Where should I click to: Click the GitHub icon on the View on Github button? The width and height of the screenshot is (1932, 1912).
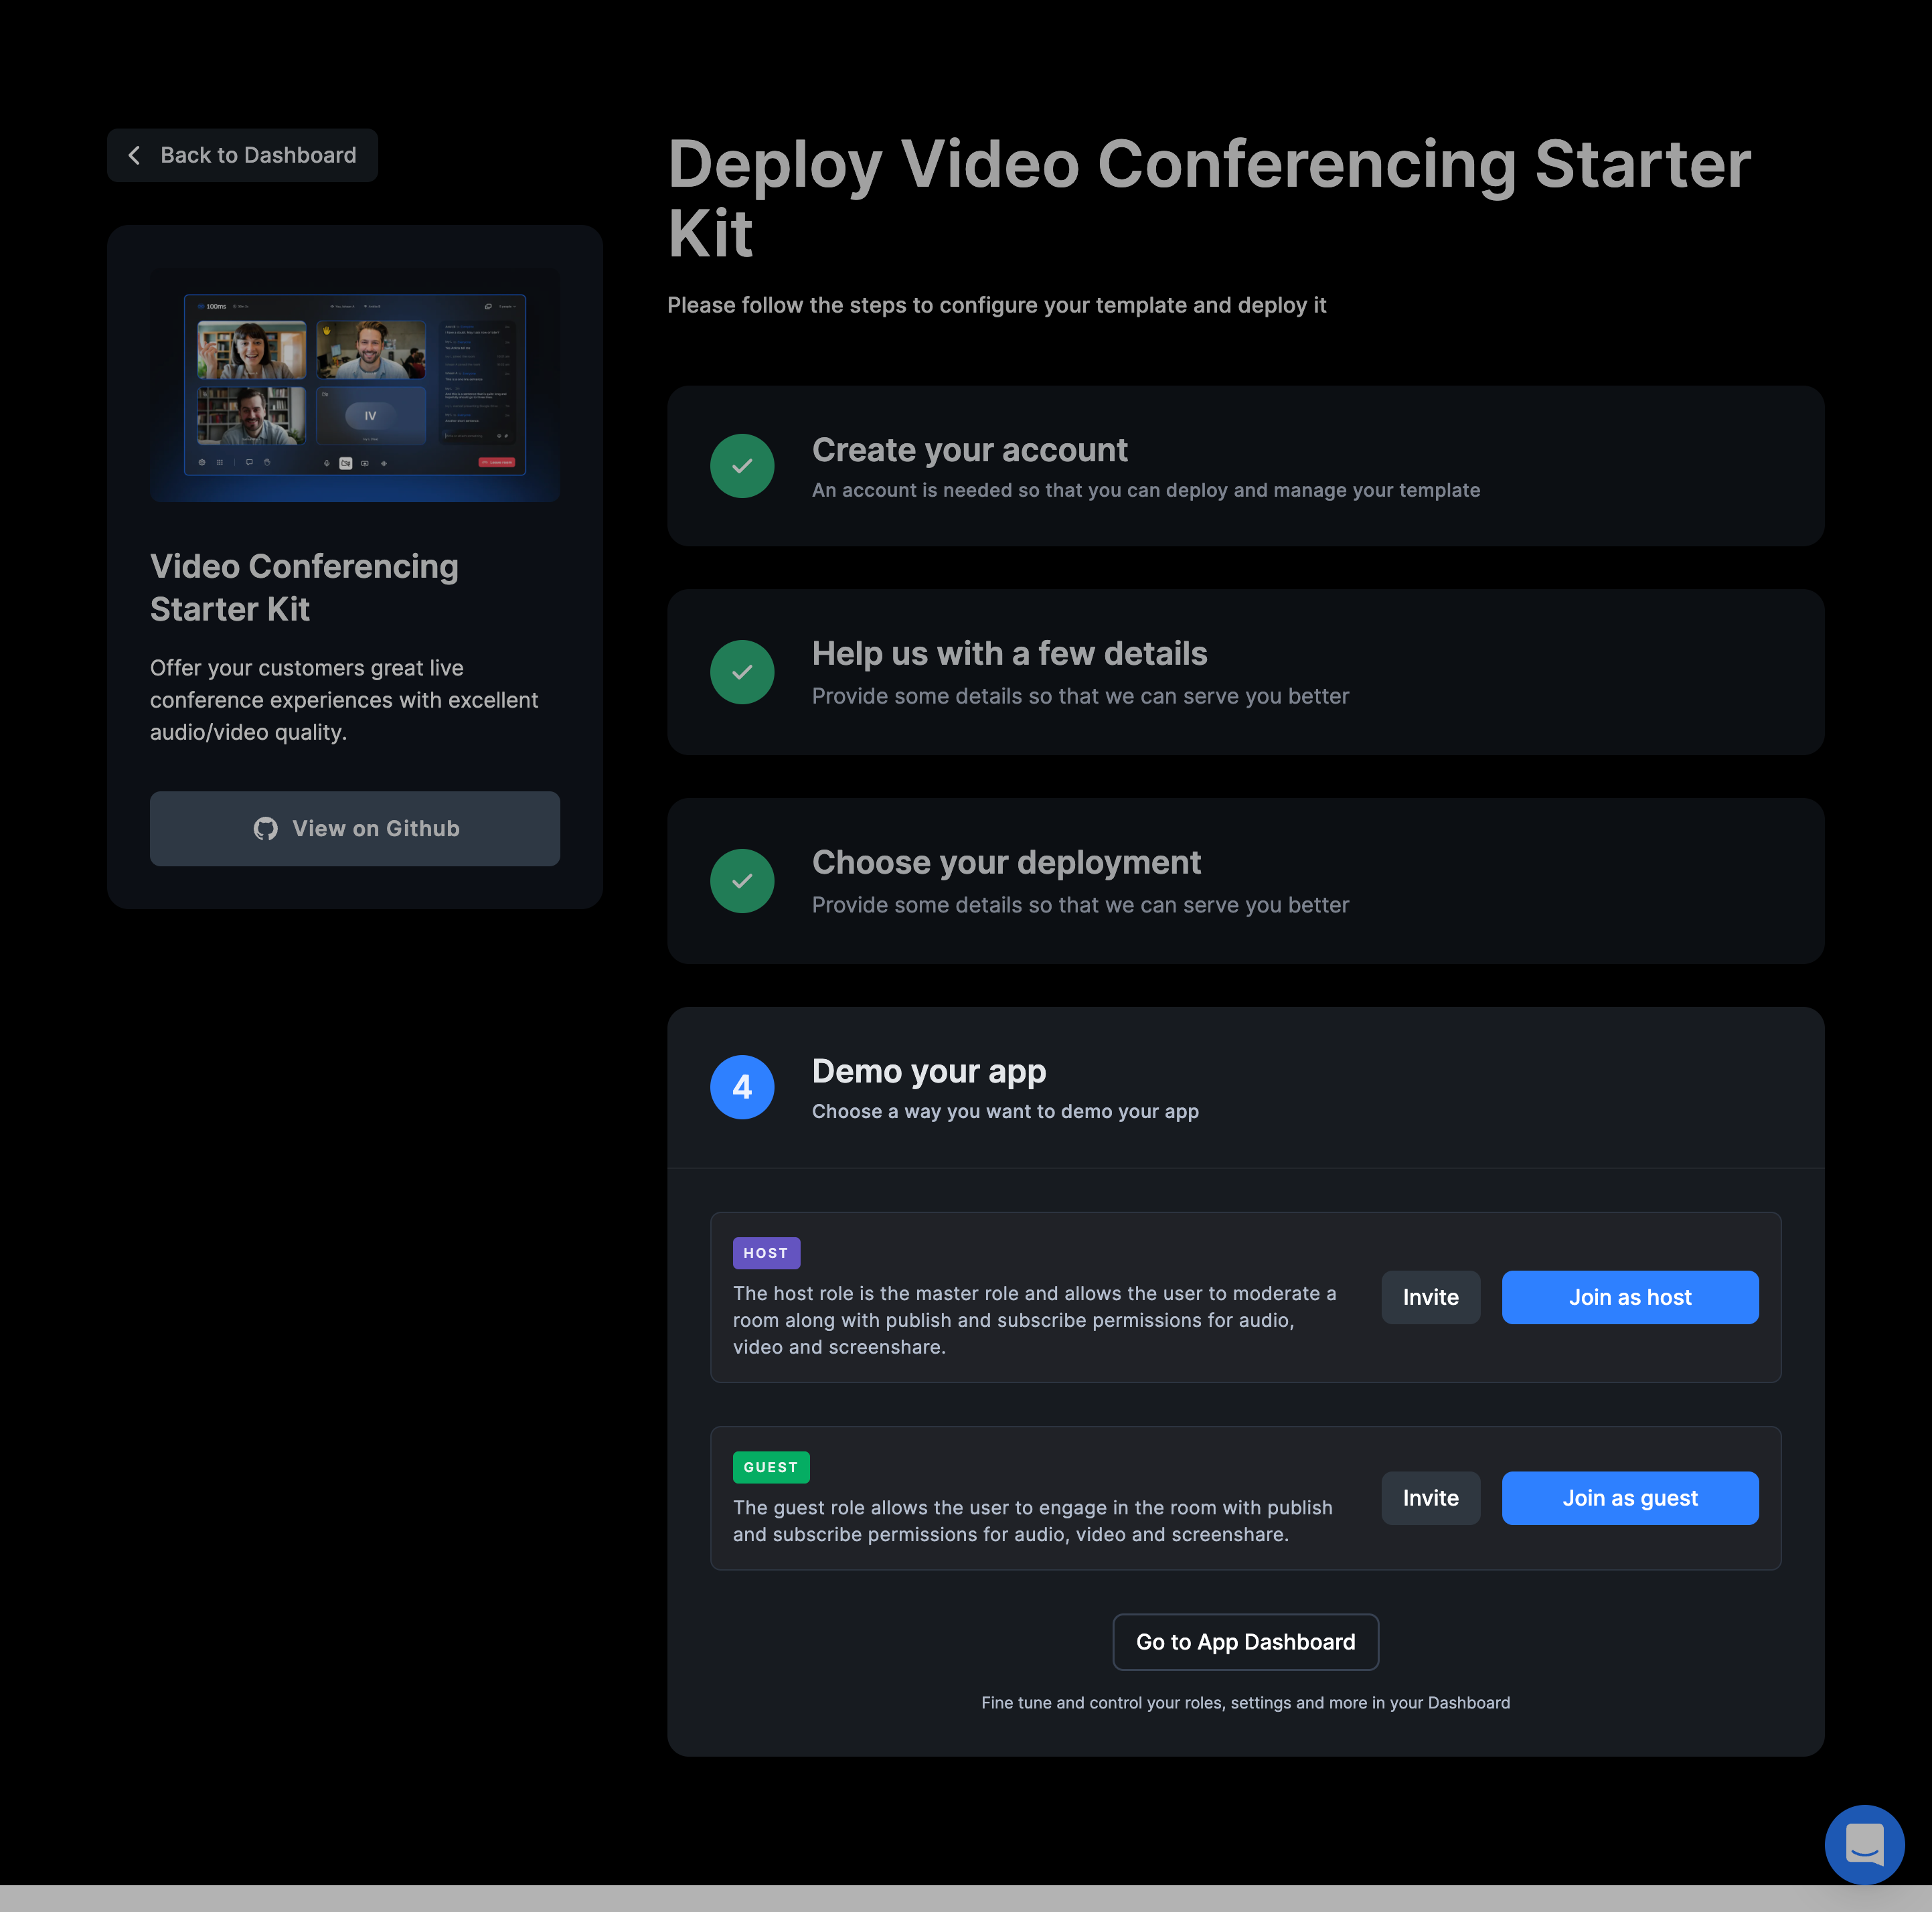[265, 828]
